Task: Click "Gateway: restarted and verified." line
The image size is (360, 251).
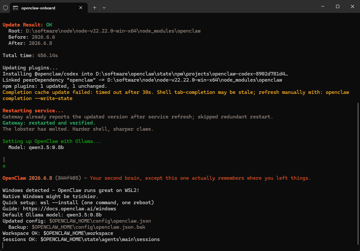Action: [x=49, y=123]
